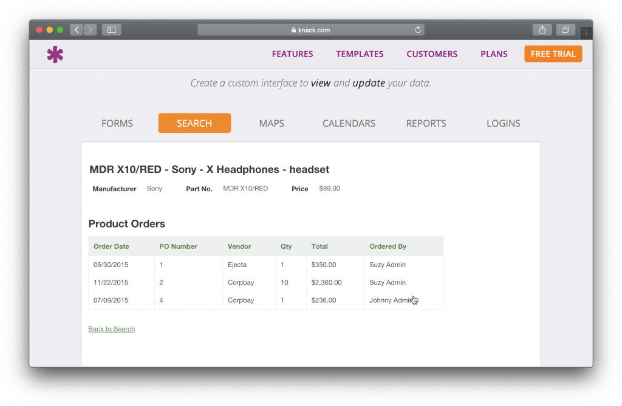The image size is (622, 406).
Task: Add a new tab with the plus button
Action: pyautogui.click(x=586, y=33)
